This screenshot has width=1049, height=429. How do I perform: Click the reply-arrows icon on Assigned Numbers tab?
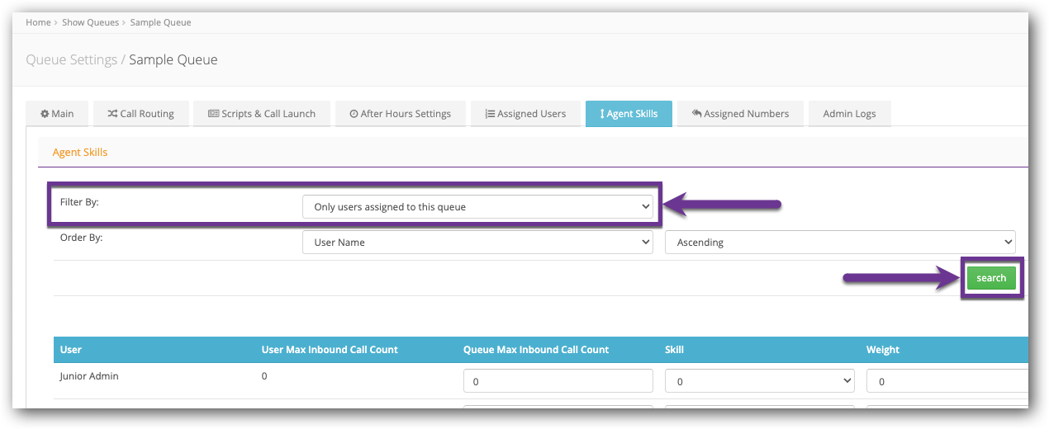tap(696, 114)
